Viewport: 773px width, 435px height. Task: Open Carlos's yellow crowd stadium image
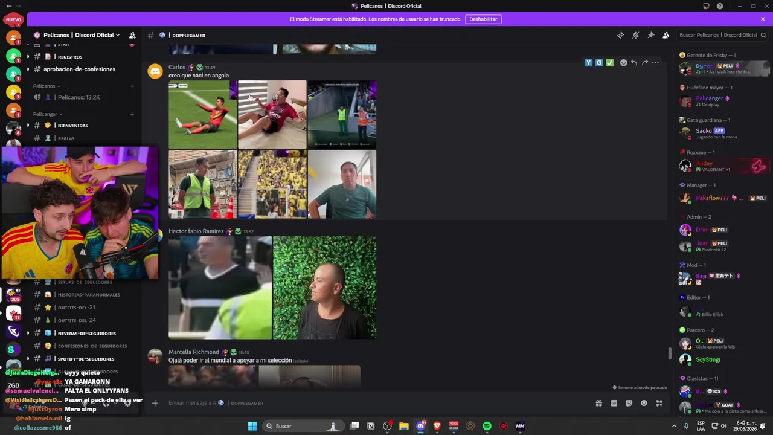click(272, 184)
